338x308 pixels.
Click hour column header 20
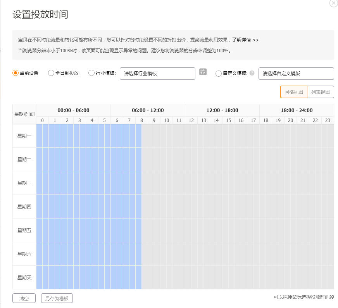pyautogui.click(x=291, y=120)
